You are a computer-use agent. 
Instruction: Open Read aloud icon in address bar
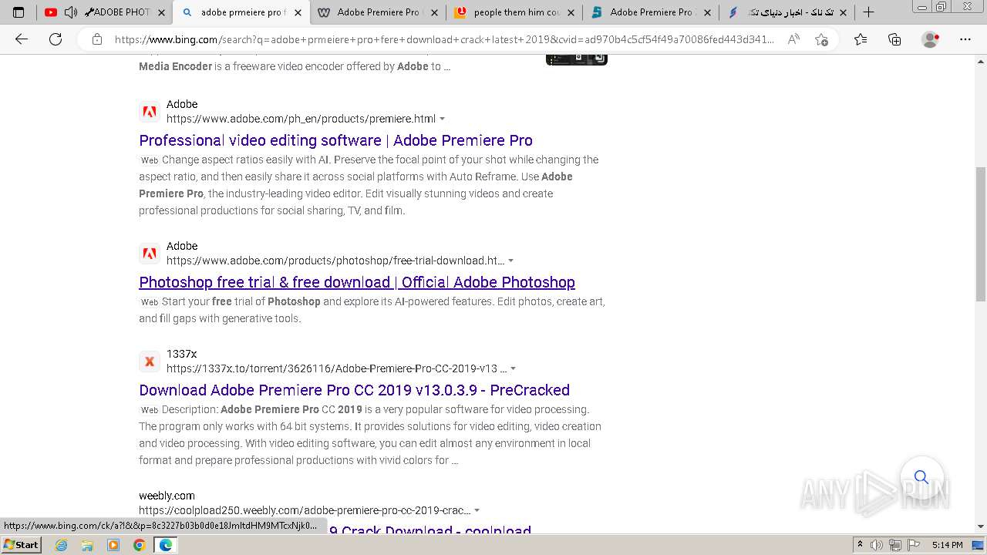793,39
